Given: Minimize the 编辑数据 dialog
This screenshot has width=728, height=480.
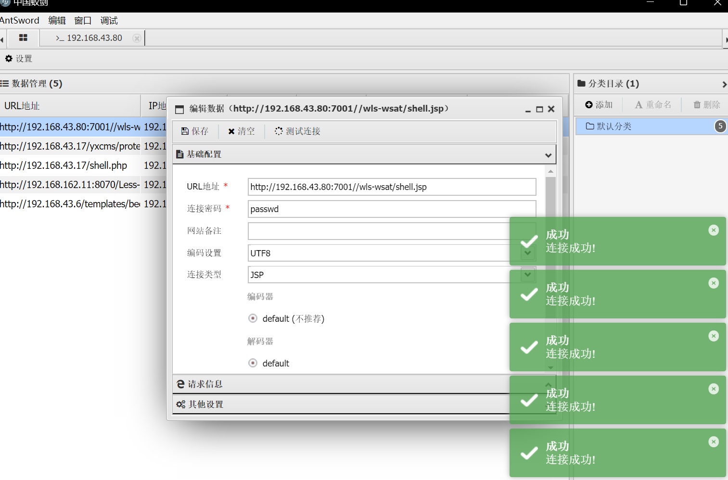Looking at the screenshot, I should 528,110.
